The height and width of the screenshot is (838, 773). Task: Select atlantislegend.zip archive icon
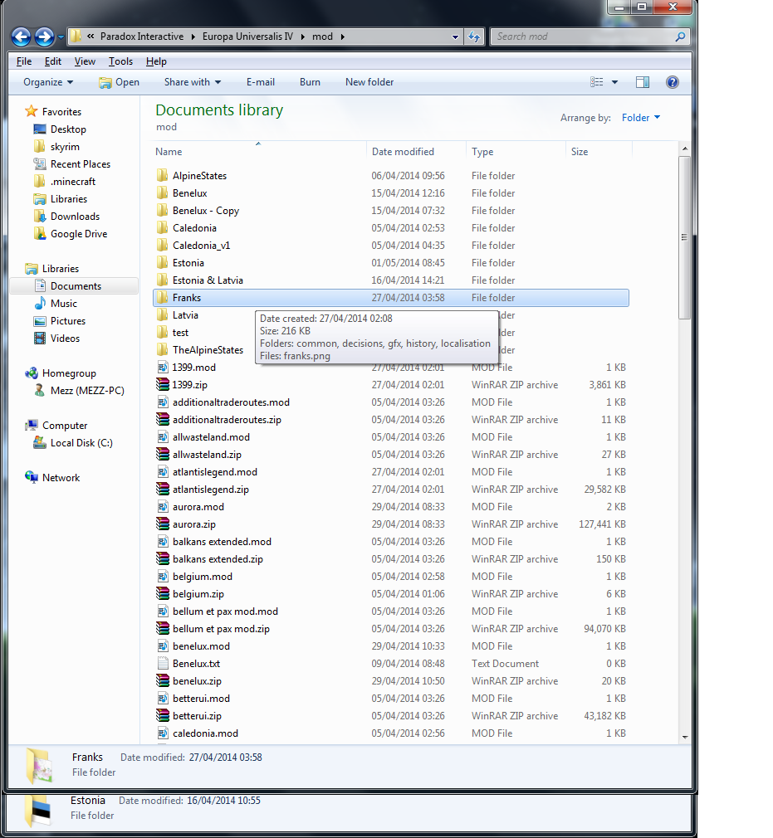tap(163, 490)
